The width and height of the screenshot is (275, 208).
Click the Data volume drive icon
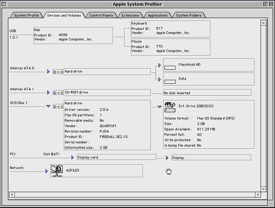click(170, 82)
